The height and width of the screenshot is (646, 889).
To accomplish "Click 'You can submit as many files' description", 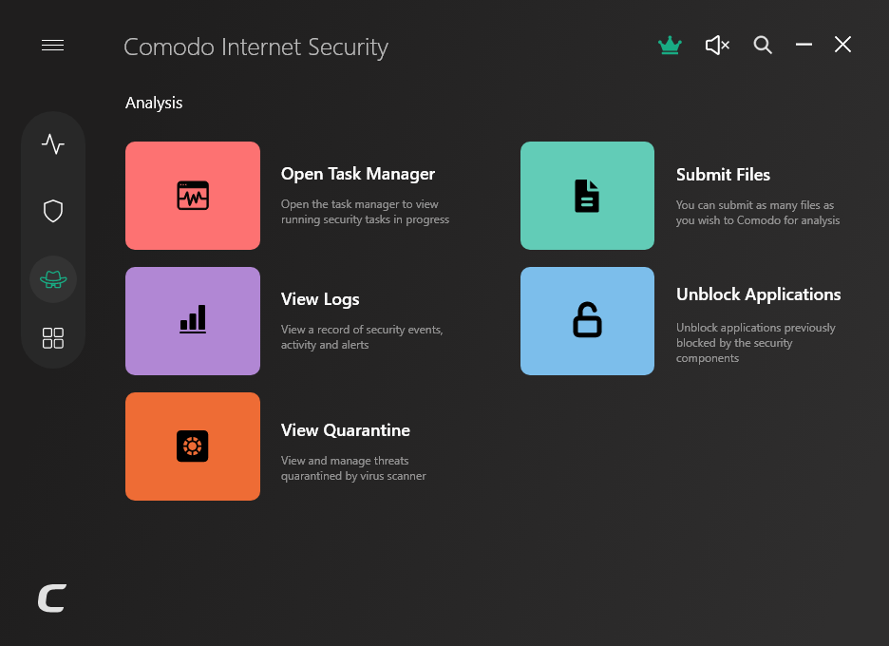I will pyautogui.click(x=758, y=213).
